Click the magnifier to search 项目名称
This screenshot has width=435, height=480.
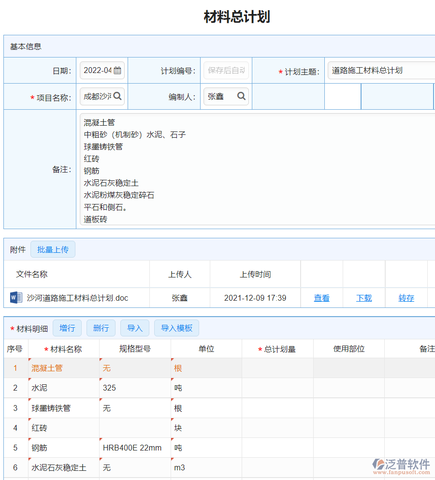coord(116,96)
